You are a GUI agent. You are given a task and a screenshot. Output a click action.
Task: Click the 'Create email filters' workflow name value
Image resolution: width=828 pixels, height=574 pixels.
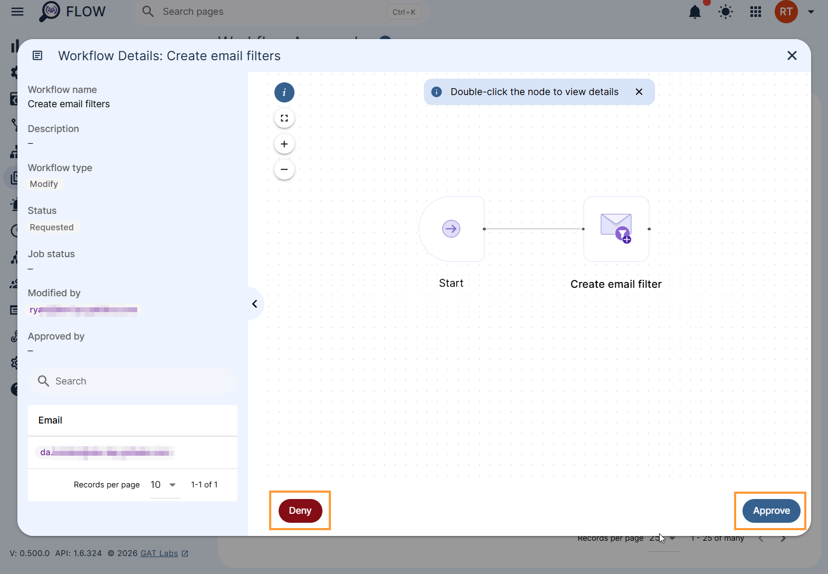(69, 104)
